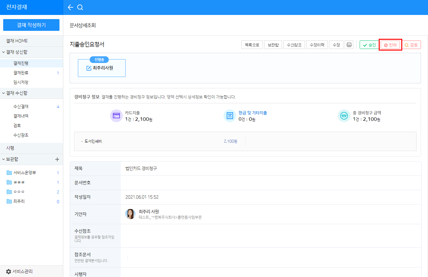Collapse the 보관함 folder section
428x277 pixels.
point(3,159)
